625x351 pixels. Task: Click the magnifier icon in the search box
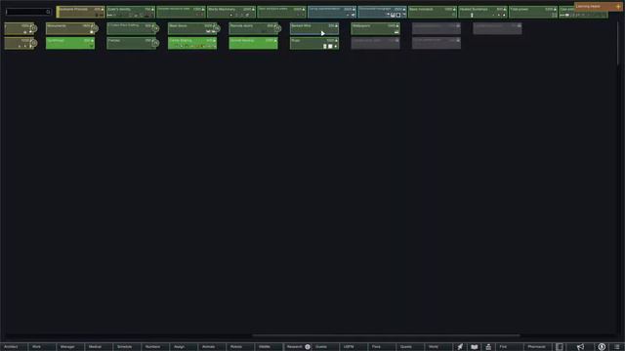point(48,12)
